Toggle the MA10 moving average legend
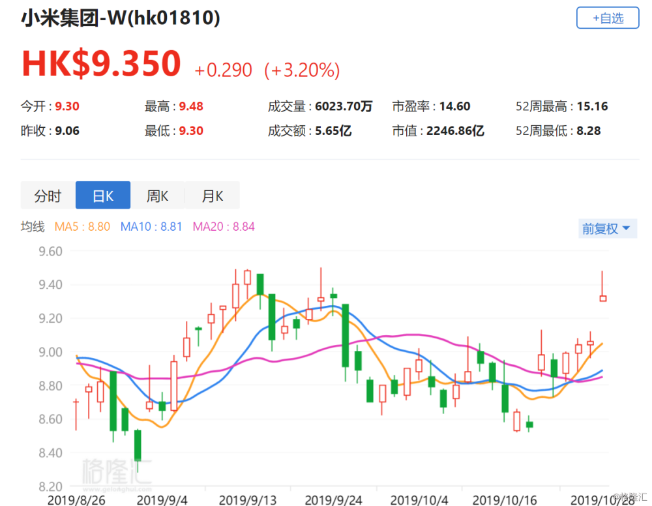 click(x=152, y=227)
